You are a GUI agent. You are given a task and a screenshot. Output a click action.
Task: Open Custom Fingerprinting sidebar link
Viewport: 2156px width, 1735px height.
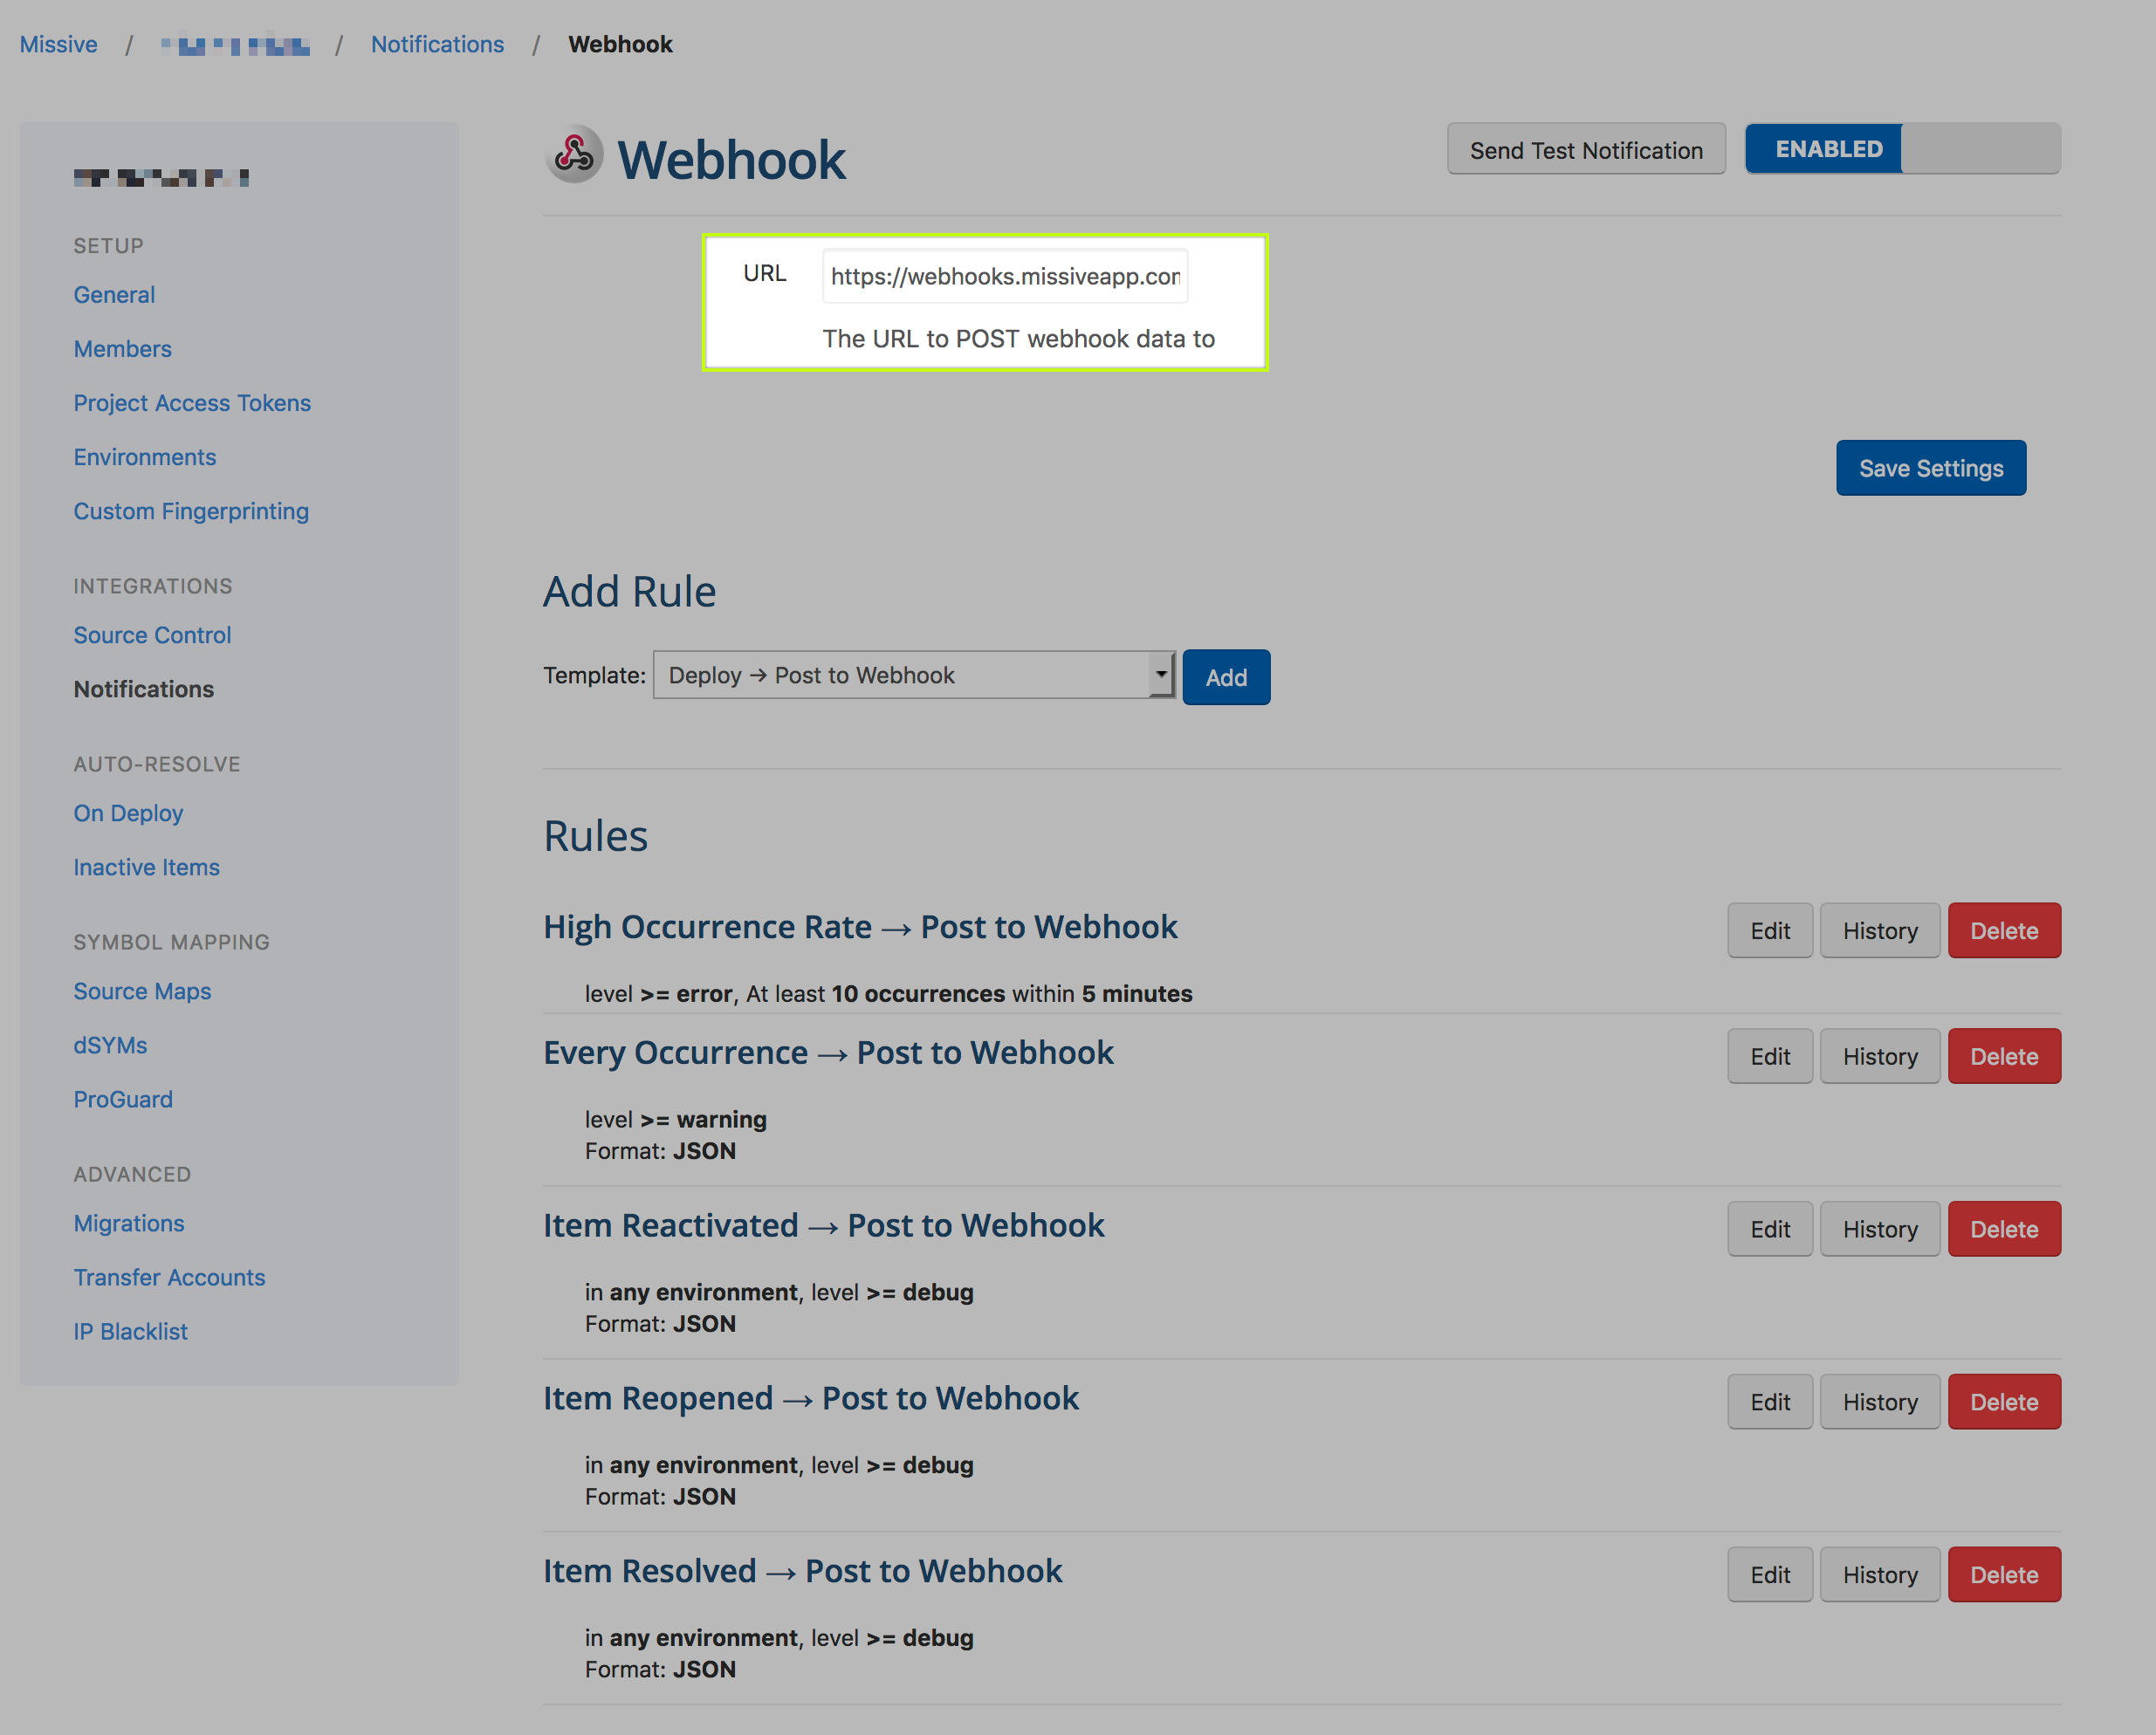191,511
